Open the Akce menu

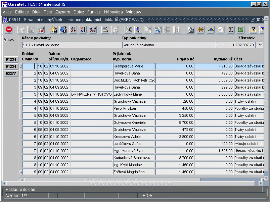(7, 12)
